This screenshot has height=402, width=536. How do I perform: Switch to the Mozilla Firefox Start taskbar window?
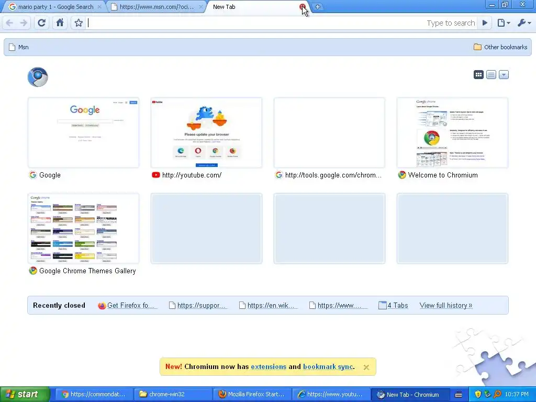[251, 394]
